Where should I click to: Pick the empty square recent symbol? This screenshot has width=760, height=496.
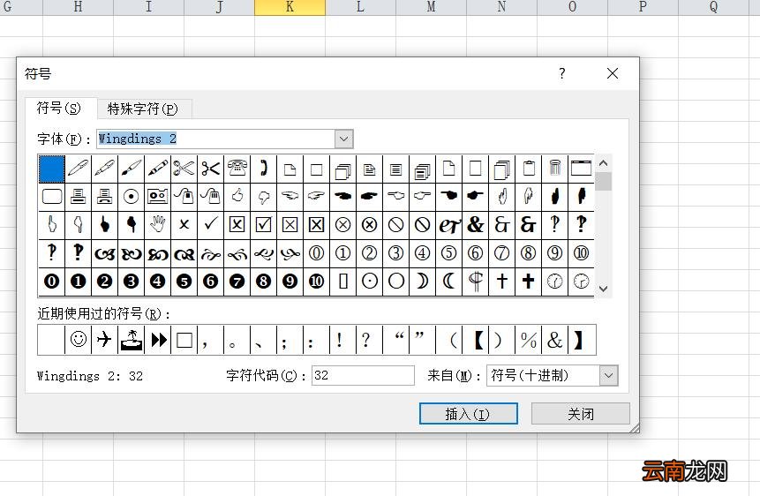pyautogui.click(x=184, y=340)
